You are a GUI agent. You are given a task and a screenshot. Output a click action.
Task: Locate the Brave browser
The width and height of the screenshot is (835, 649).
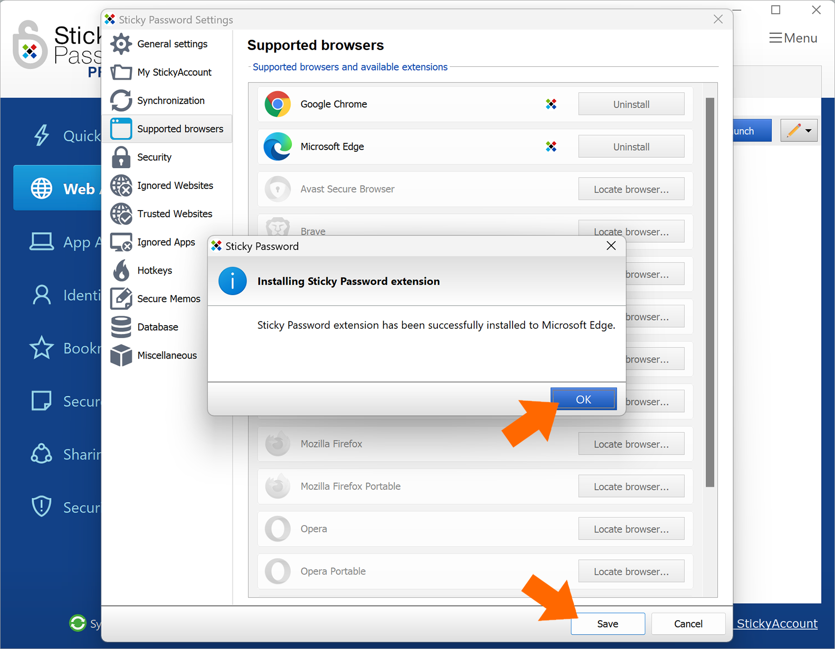pos(631,231)
